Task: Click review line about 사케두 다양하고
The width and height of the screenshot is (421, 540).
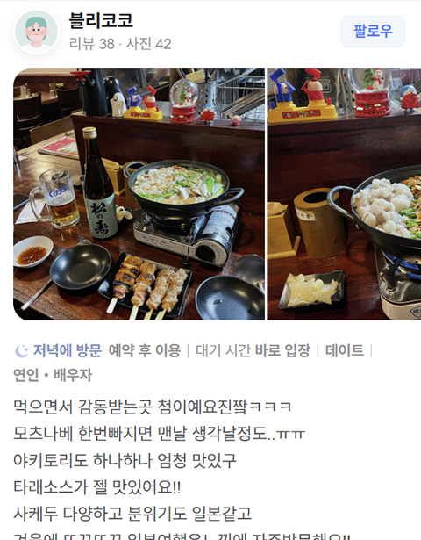Action: tap(132, 514)
